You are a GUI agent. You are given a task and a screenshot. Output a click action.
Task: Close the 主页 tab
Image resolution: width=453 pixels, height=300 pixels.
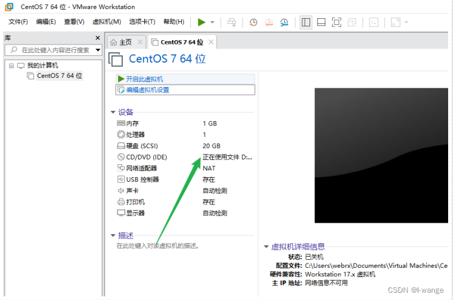pyautogui.click(x=140, y=42)
